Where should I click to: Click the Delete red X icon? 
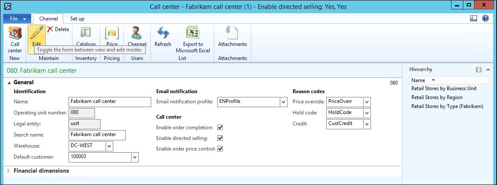pos(50,29)
